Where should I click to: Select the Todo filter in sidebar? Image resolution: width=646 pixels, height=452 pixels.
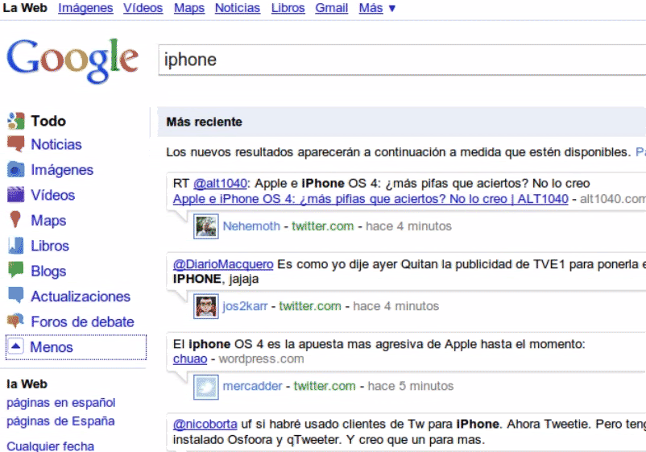coord(48,121)
